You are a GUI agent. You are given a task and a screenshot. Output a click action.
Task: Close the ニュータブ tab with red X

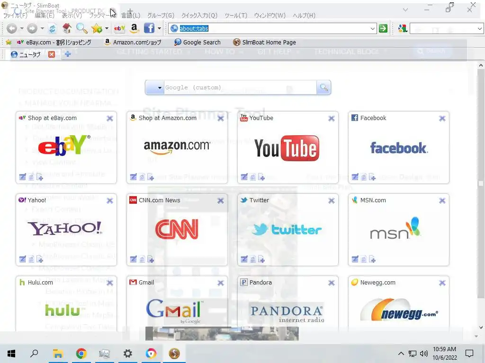click(52, 54)
